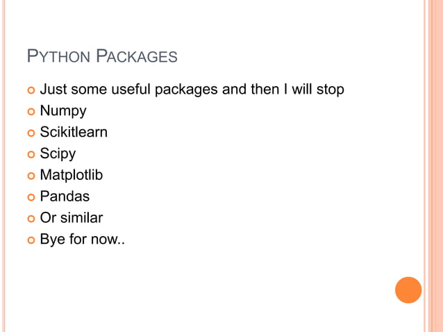Click the Just some useful packages sentence
Viewport: 443px width, 332px height.
coord(192,90)
